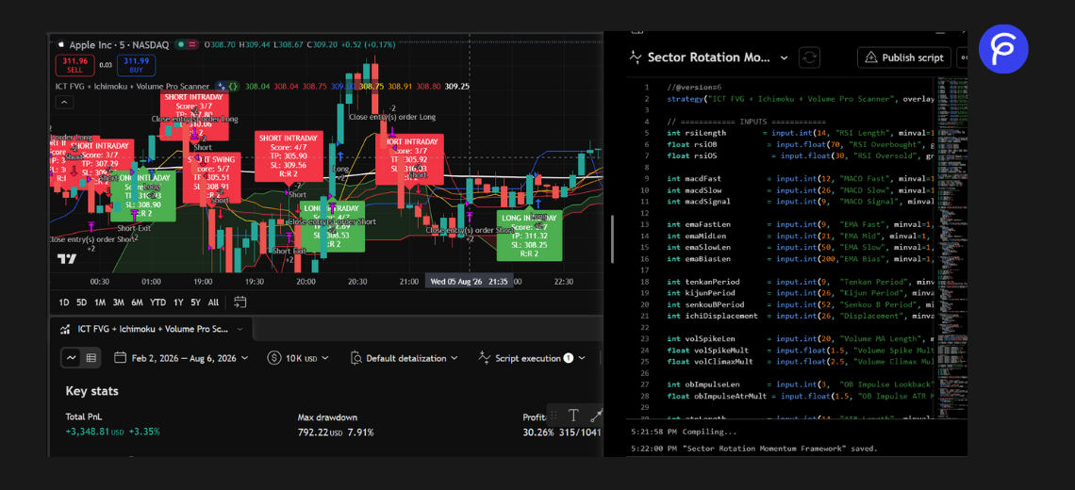Click the 309.25 white indicator value in legend
This screenshot has width=1075, height=490.
coord(456,87)
